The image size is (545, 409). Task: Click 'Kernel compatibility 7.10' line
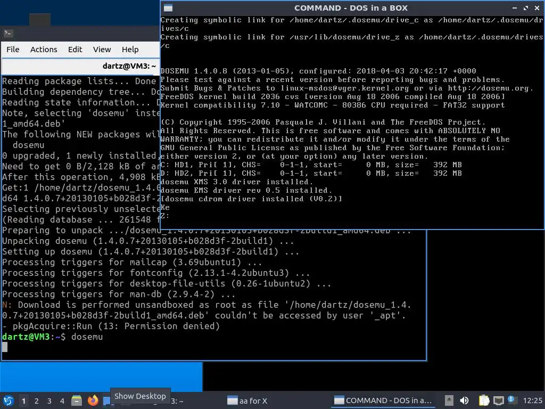(x=333, y=105)
